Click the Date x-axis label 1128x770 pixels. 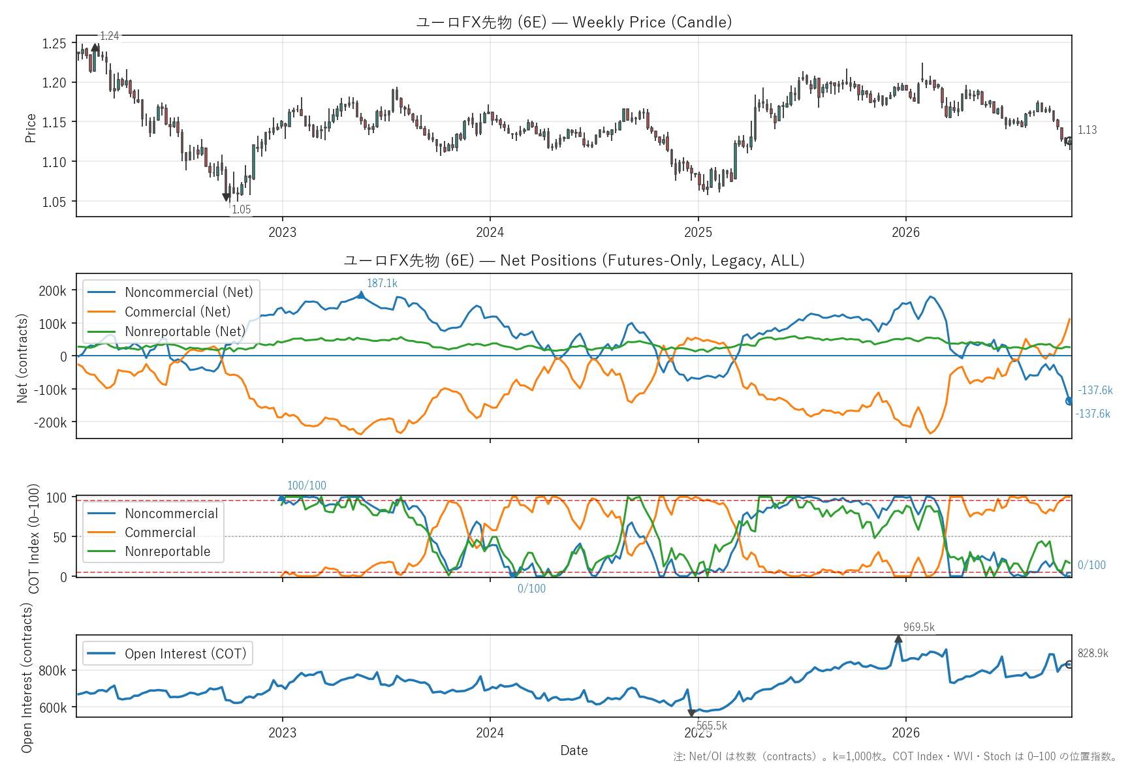coord(574,750)
